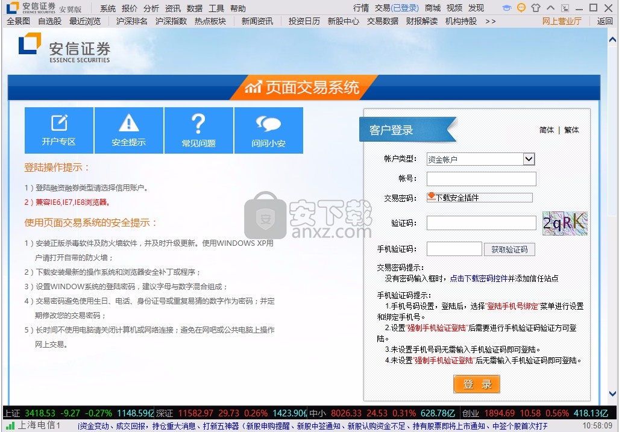The height and width of the screenshot is (432, 619).
Task: Open the orange chat message icon
Action: (521, 8)
